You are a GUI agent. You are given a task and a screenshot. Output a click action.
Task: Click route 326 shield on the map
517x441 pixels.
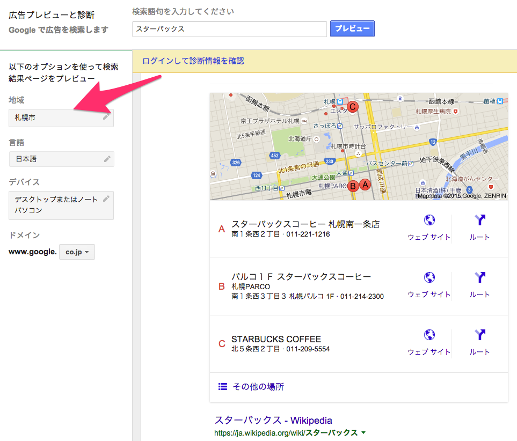[x=236, y=163]
